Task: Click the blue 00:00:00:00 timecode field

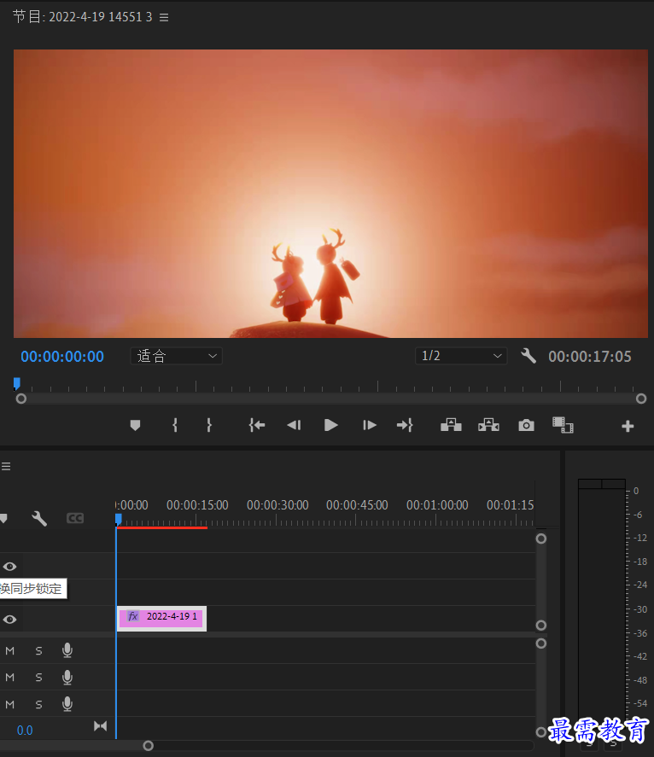Action: [62, 356]
